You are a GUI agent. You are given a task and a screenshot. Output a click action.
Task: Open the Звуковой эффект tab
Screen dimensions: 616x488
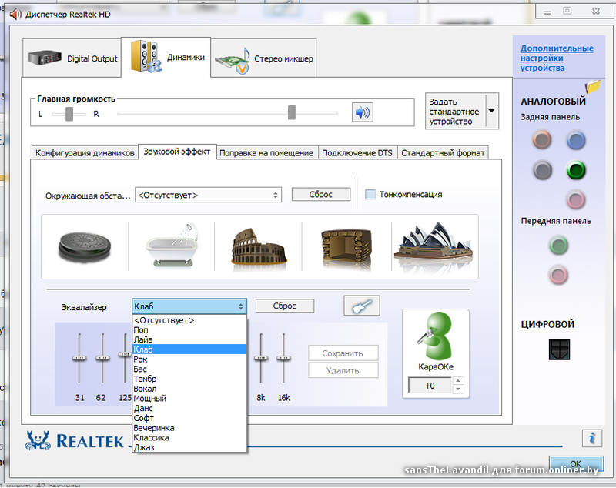(x=177, y=152)
